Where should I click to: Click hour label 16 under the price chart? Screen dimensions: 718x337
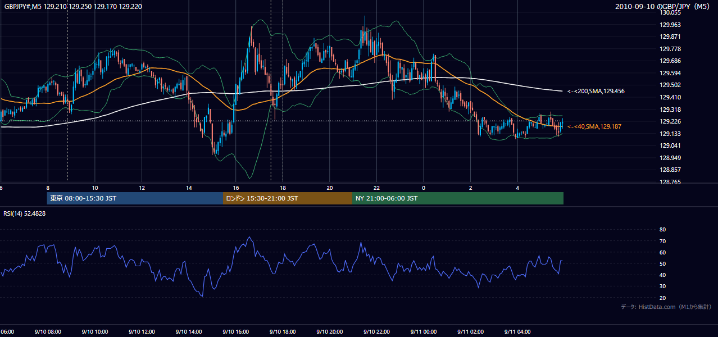[x=236, y=188]
